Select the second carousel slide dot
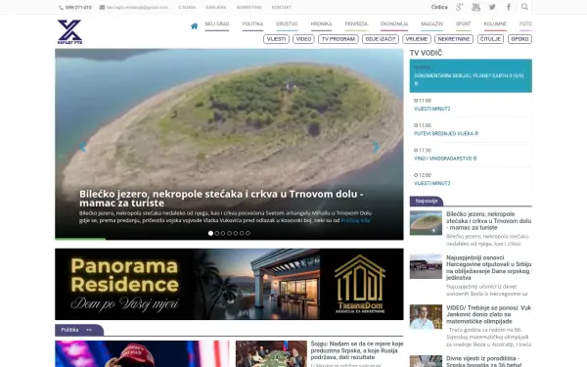The height and width of the screenshot is (367, 587). tap(217, 233)
